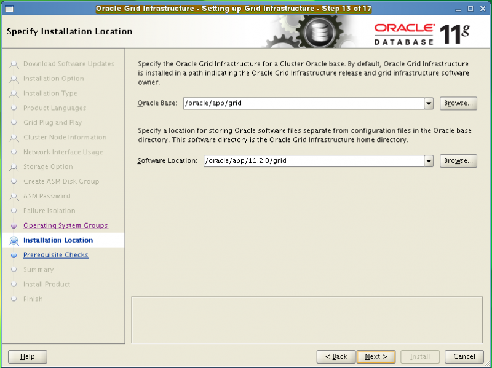492x368 pixels.
Task: Cancel the Grid Infrastructure installation
Action: pos(464,356)
